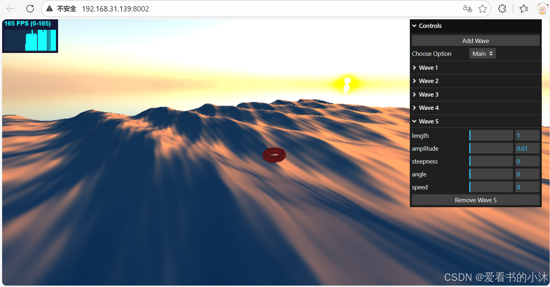Open browser extensions puzzle icon
The image size is (550, 287).
coord(502,9)
